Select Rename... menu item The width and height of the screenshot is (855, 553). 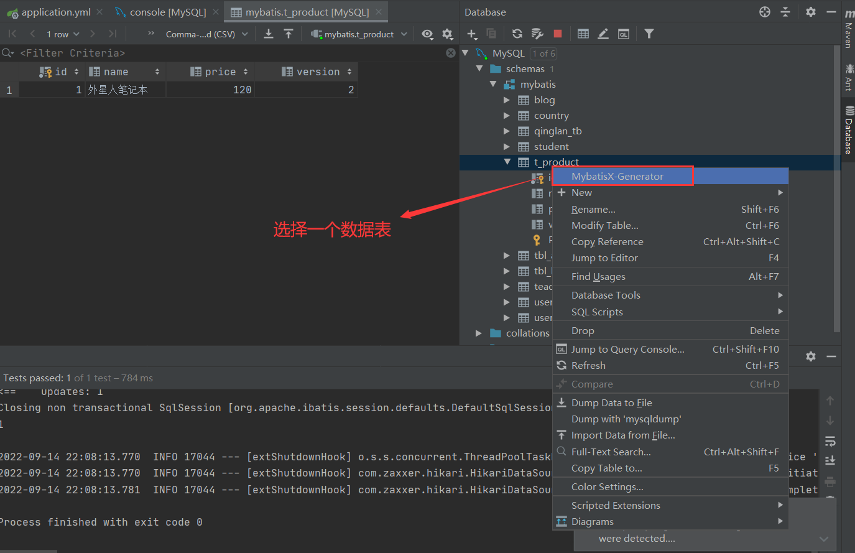point(670,210)
